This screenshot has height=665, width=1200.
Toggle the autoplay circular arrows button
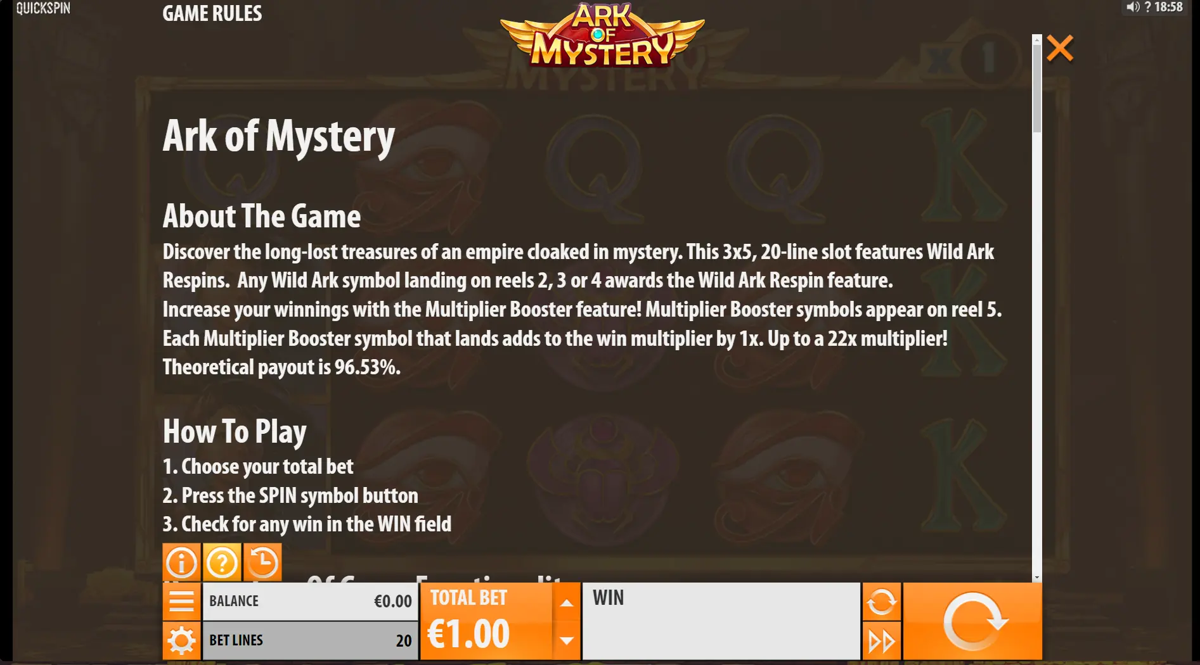click(881, 601)
